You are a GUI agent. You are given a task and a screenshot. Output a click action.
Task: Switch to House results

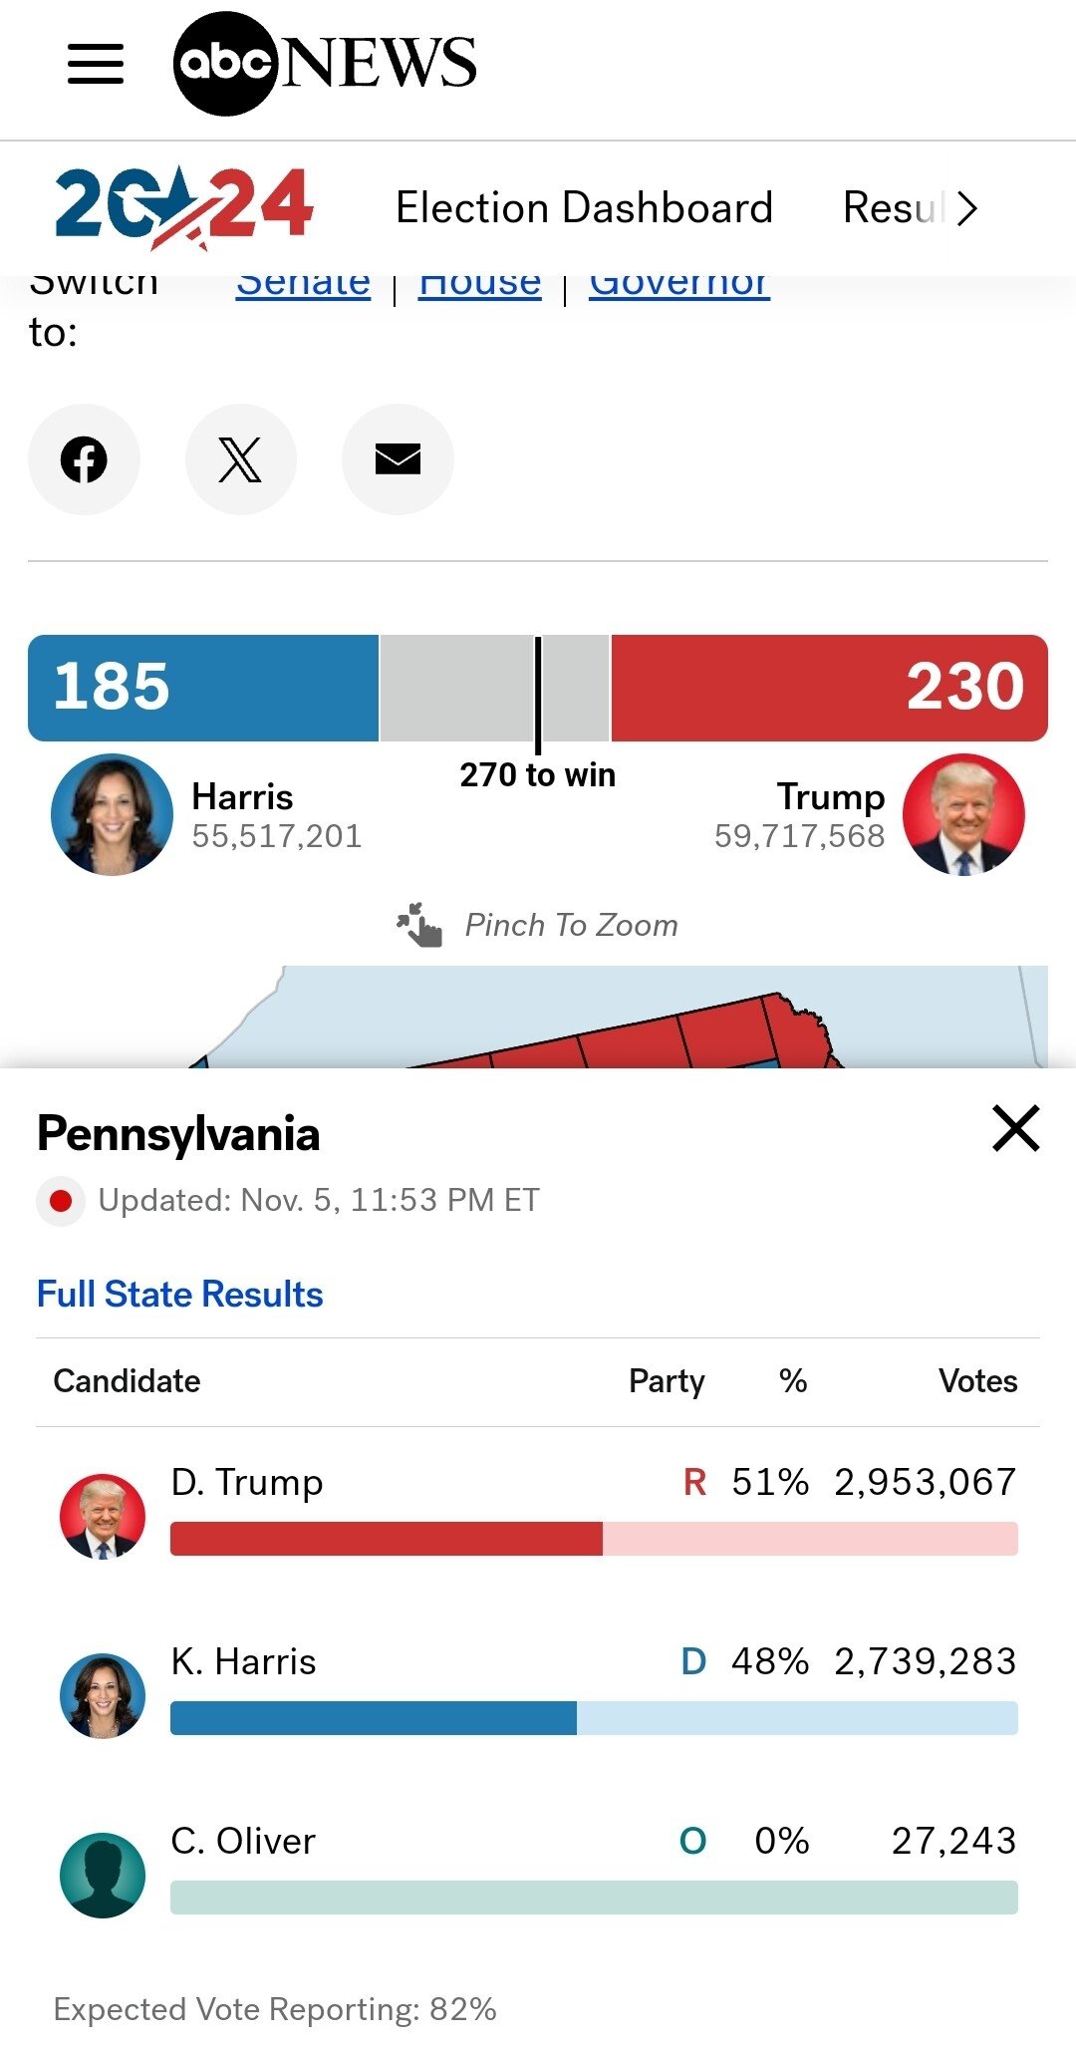[479, 286]
